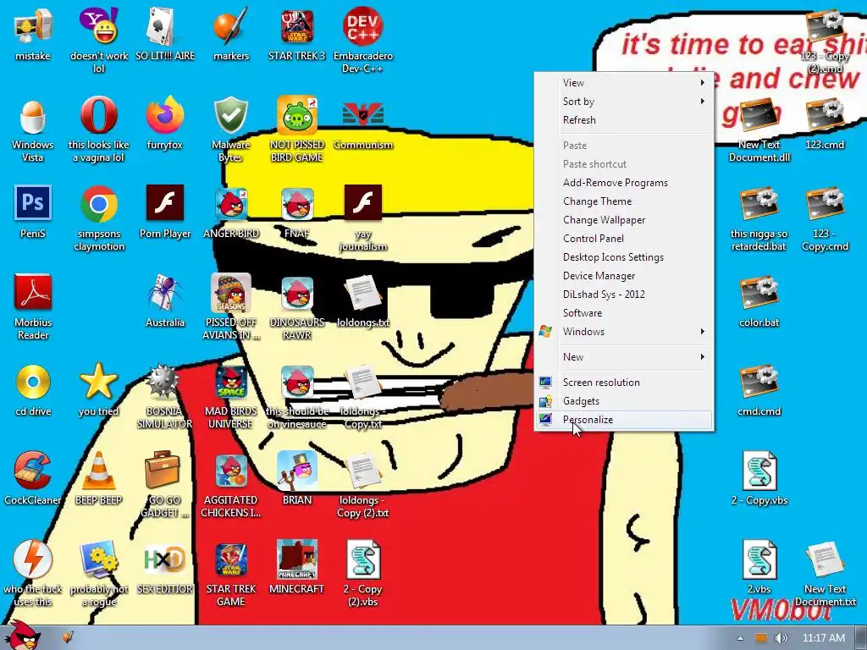
Task: Show hidden tray icons arrow
Action: pos(740,638)
